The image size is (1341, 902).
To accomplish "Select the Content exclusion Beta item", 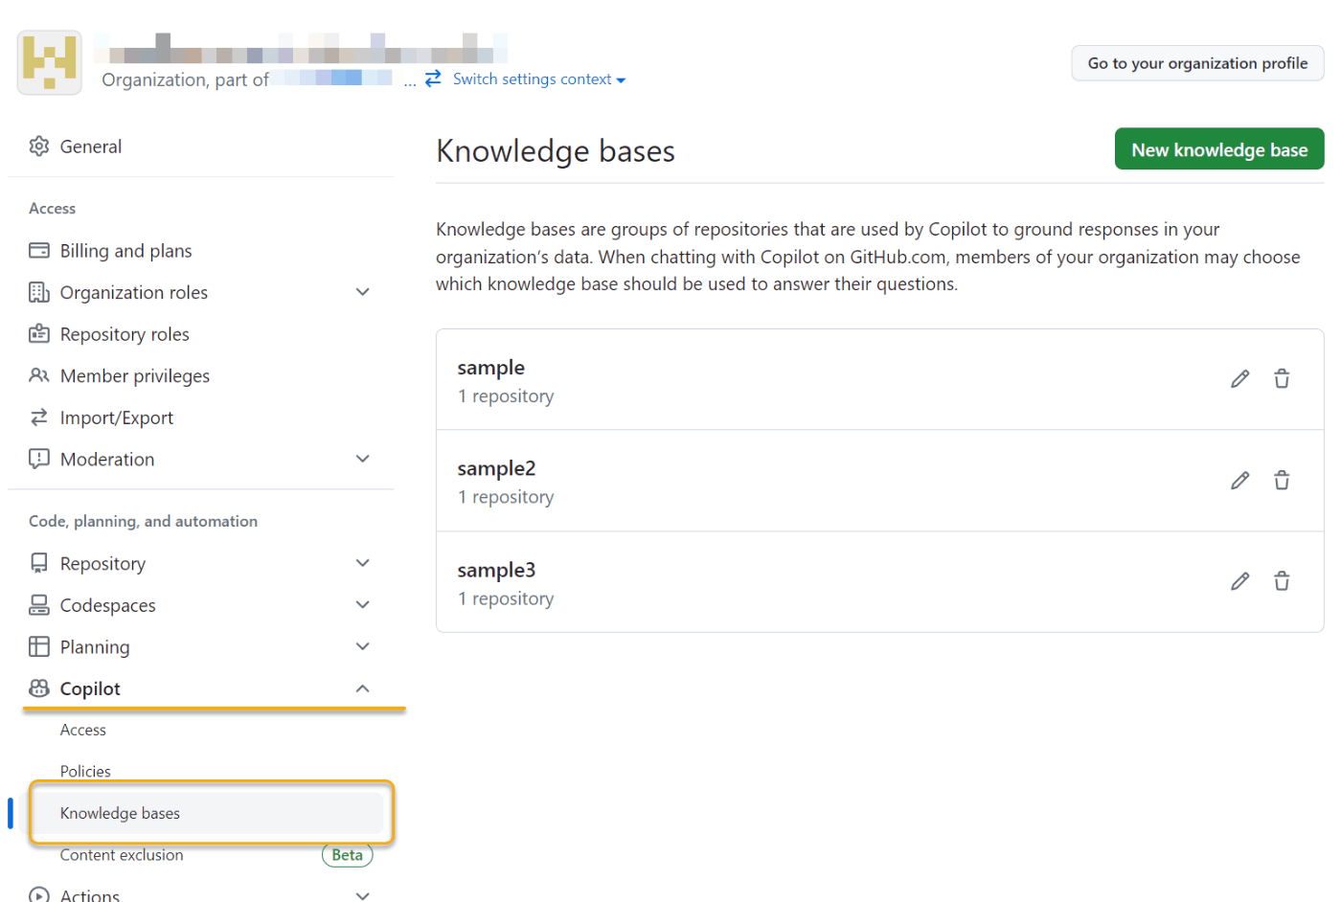I will pyautogui.click(x=122, y=854).
